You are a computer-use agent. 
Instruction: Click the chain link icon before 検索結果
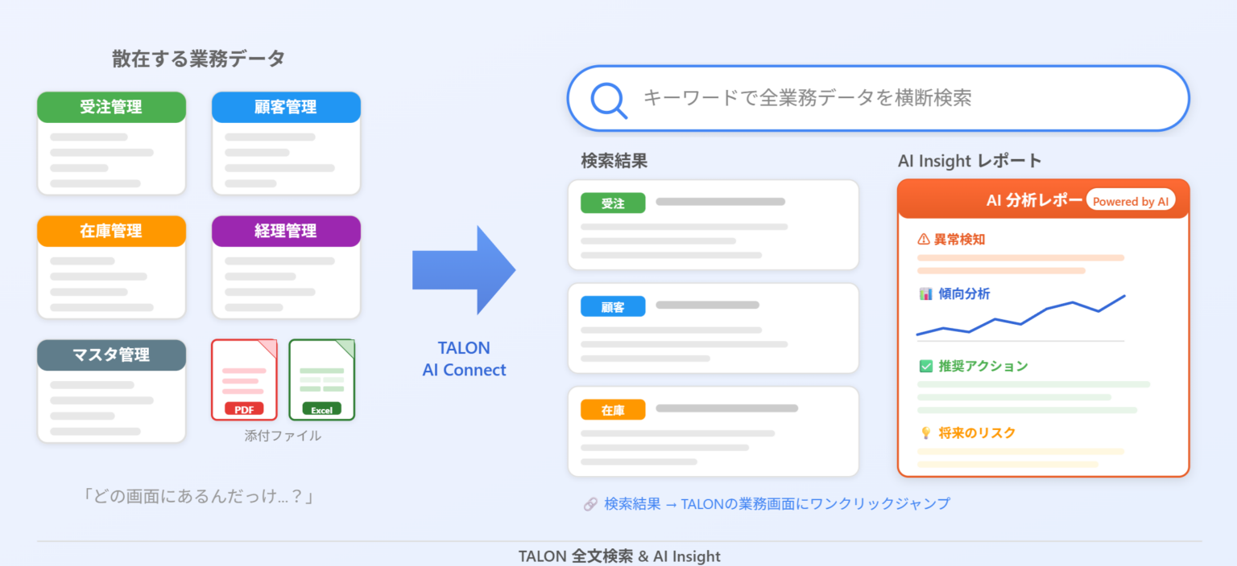pyautogui.click(x=590, y=504)
